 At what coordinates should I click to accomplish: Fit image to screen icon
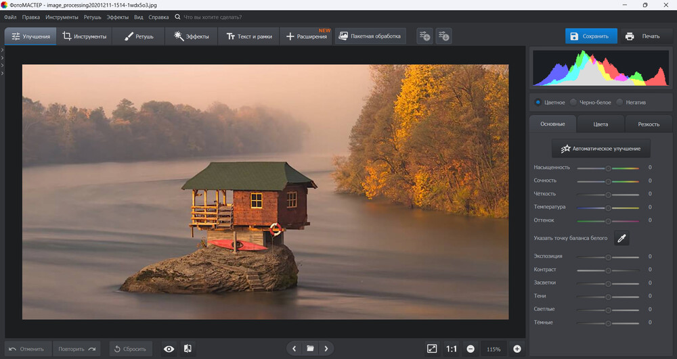coord(432,349)
